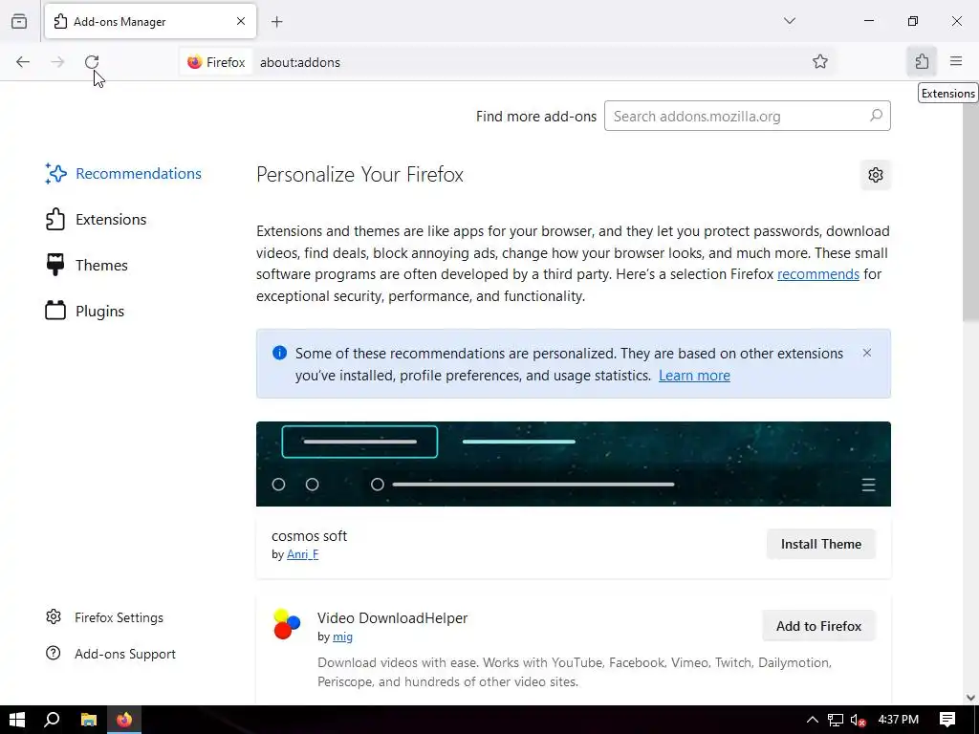Click the Find more add-ons label
The height and width of the screenshot is (734, 979).
535,116
